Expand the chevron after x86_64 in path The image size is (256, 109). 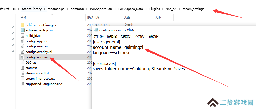coord(180,9)
